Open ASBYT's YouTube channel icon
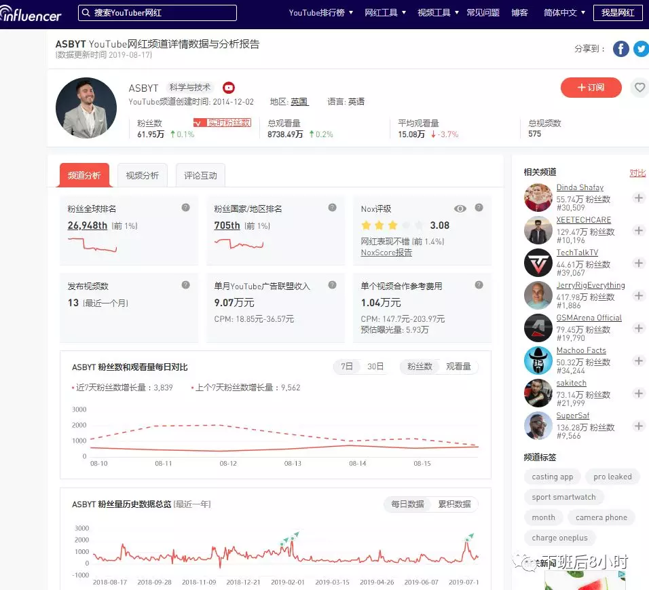Image resolution: width=649 pixels, height=590 pixels. [x=229, y=88]
